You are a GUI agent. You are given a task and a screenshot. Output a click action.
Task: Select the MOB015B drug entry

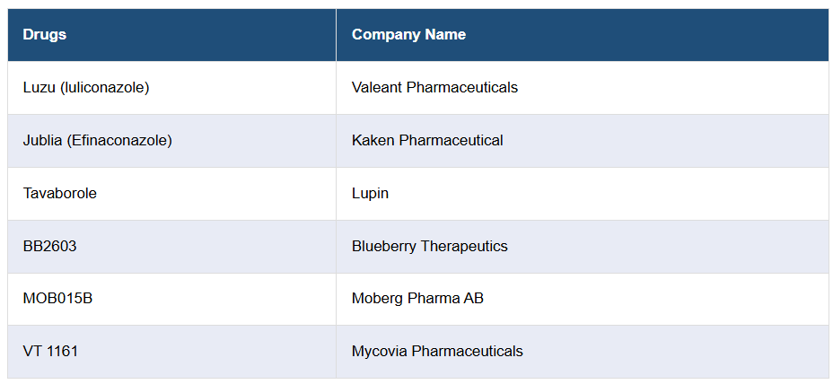coord(57,299)
